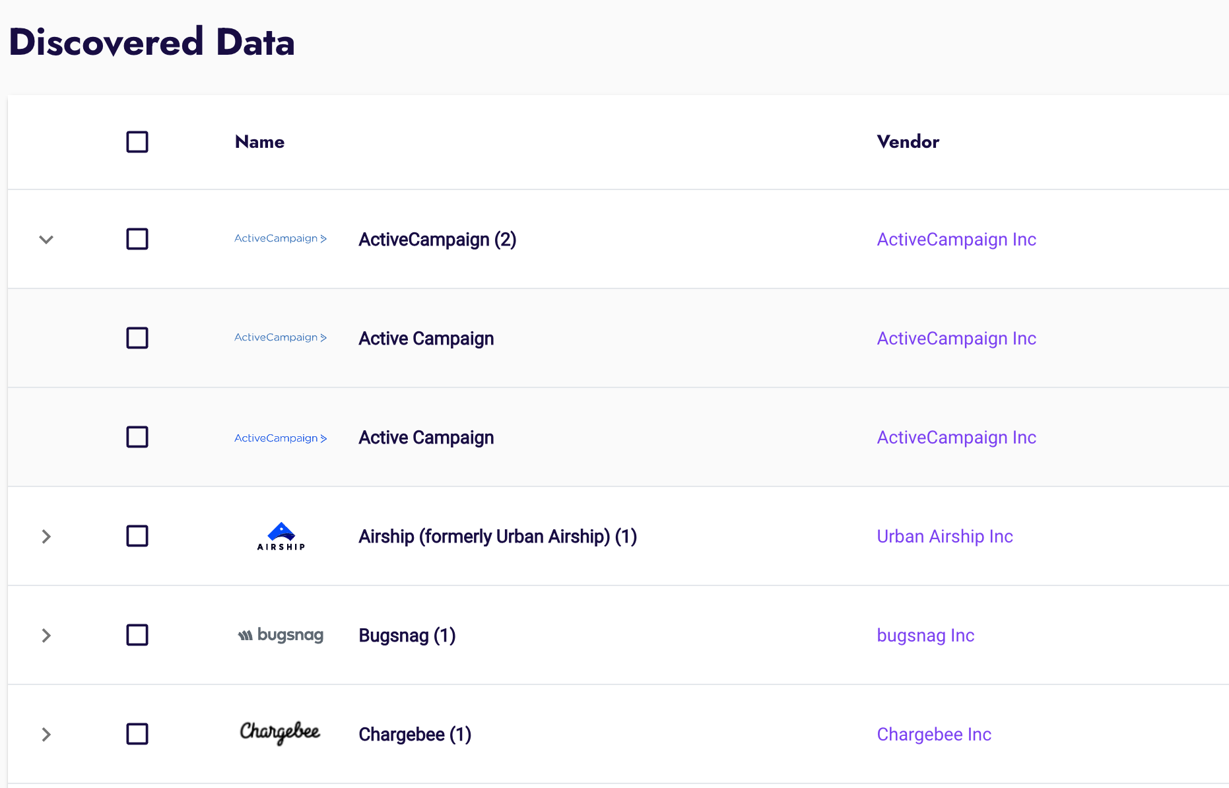Click the Airship logo icon
Screen dimensions: 1229x788
pyautogui.click(x=281, y=536)
